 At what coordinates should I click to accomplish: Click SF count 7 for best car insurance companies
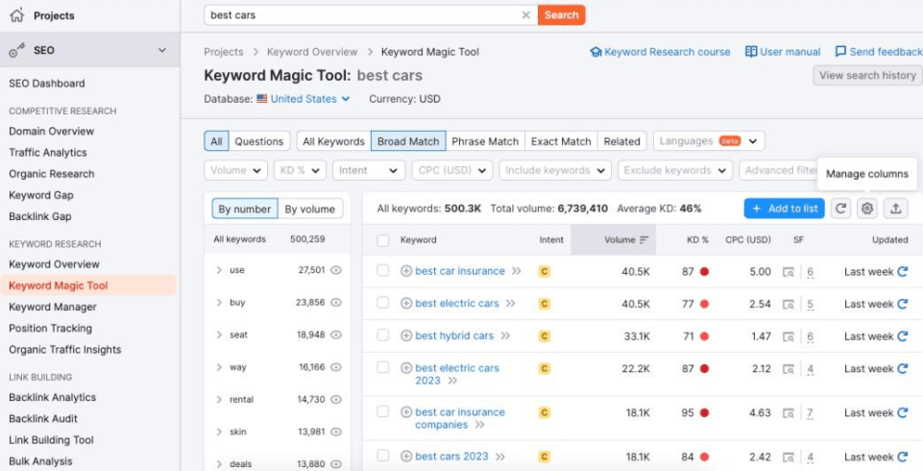[x=810, y=413]
